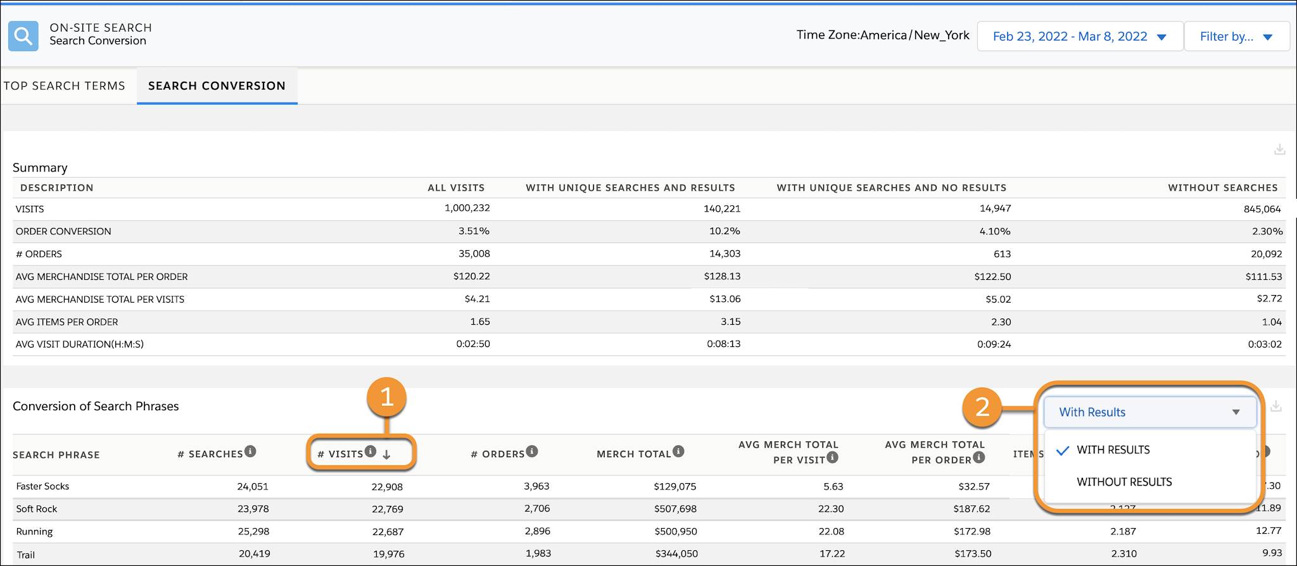Image resolution: width=1297 pixels, height=566 pixels.
Task: Sort by the Search Phrase column header
Action: coord(56,455)
